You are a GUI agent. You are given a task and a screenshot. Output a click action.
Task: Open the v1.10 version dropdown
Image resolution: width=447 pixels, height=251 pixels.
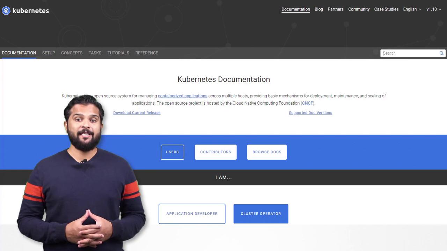[x=433, y=9]
